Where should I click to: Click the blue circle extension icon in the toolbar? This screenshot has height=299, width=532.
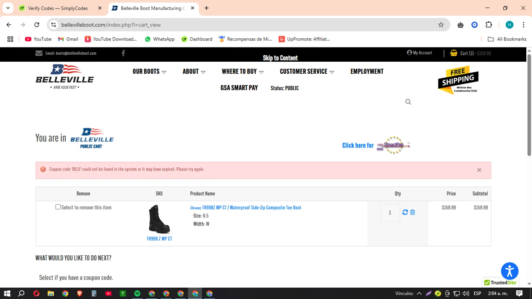click(475, 25)
